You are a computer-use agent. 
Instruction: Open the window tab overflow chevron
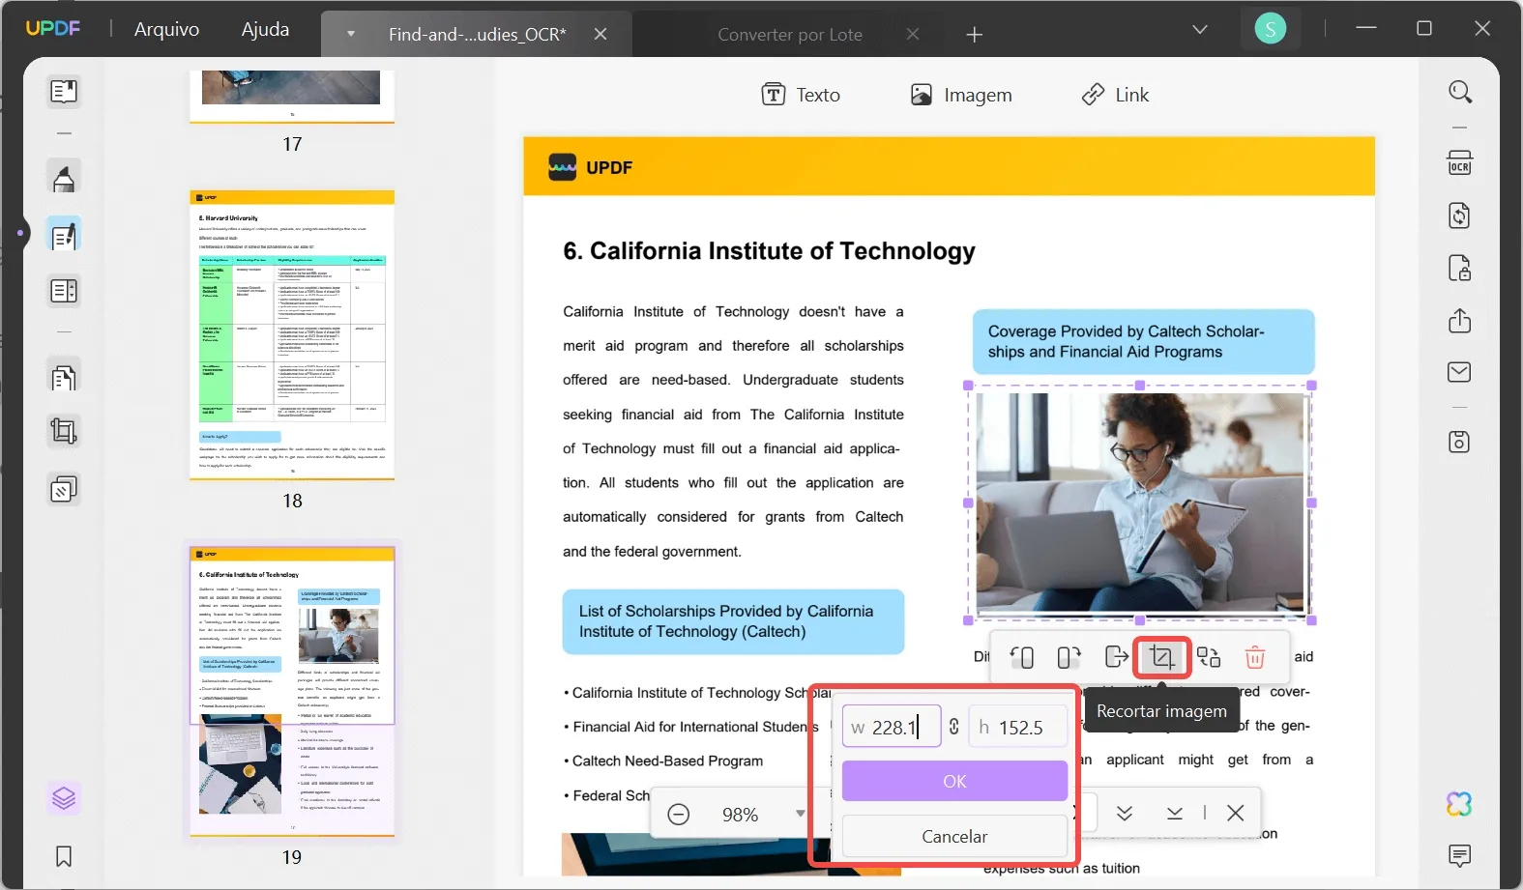point(1200,30)
